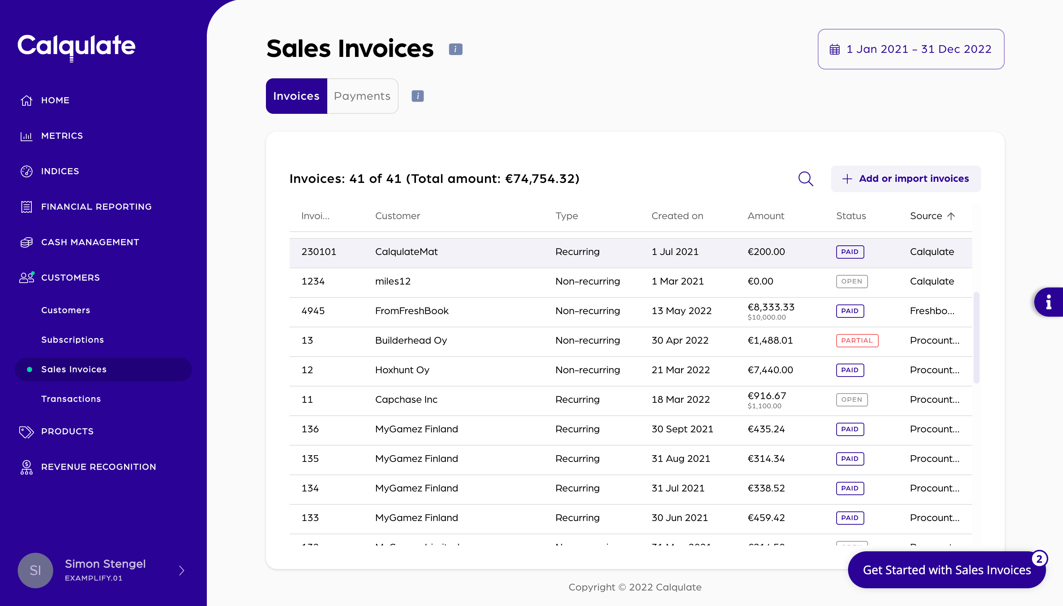Screen dimensions: 1063x606
Task: Click the Revenue Recognition icon
Action: point(26,467)
